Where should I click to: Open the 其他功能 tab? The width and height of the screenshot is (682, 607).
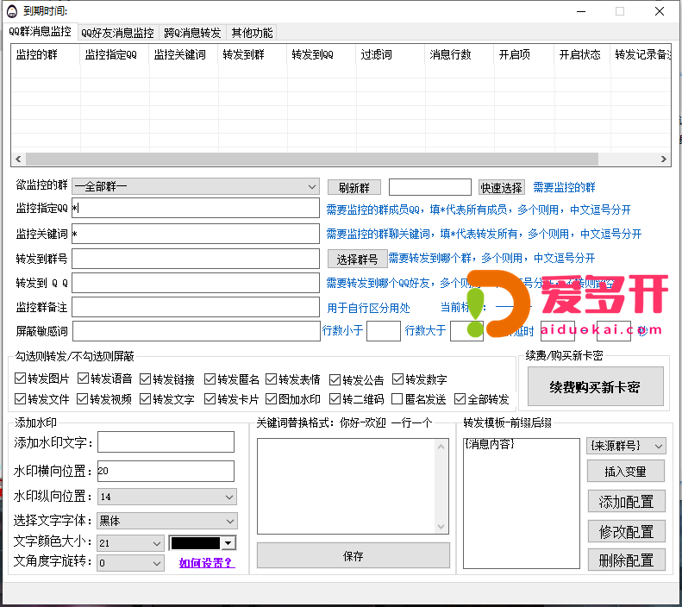point(252,33)
